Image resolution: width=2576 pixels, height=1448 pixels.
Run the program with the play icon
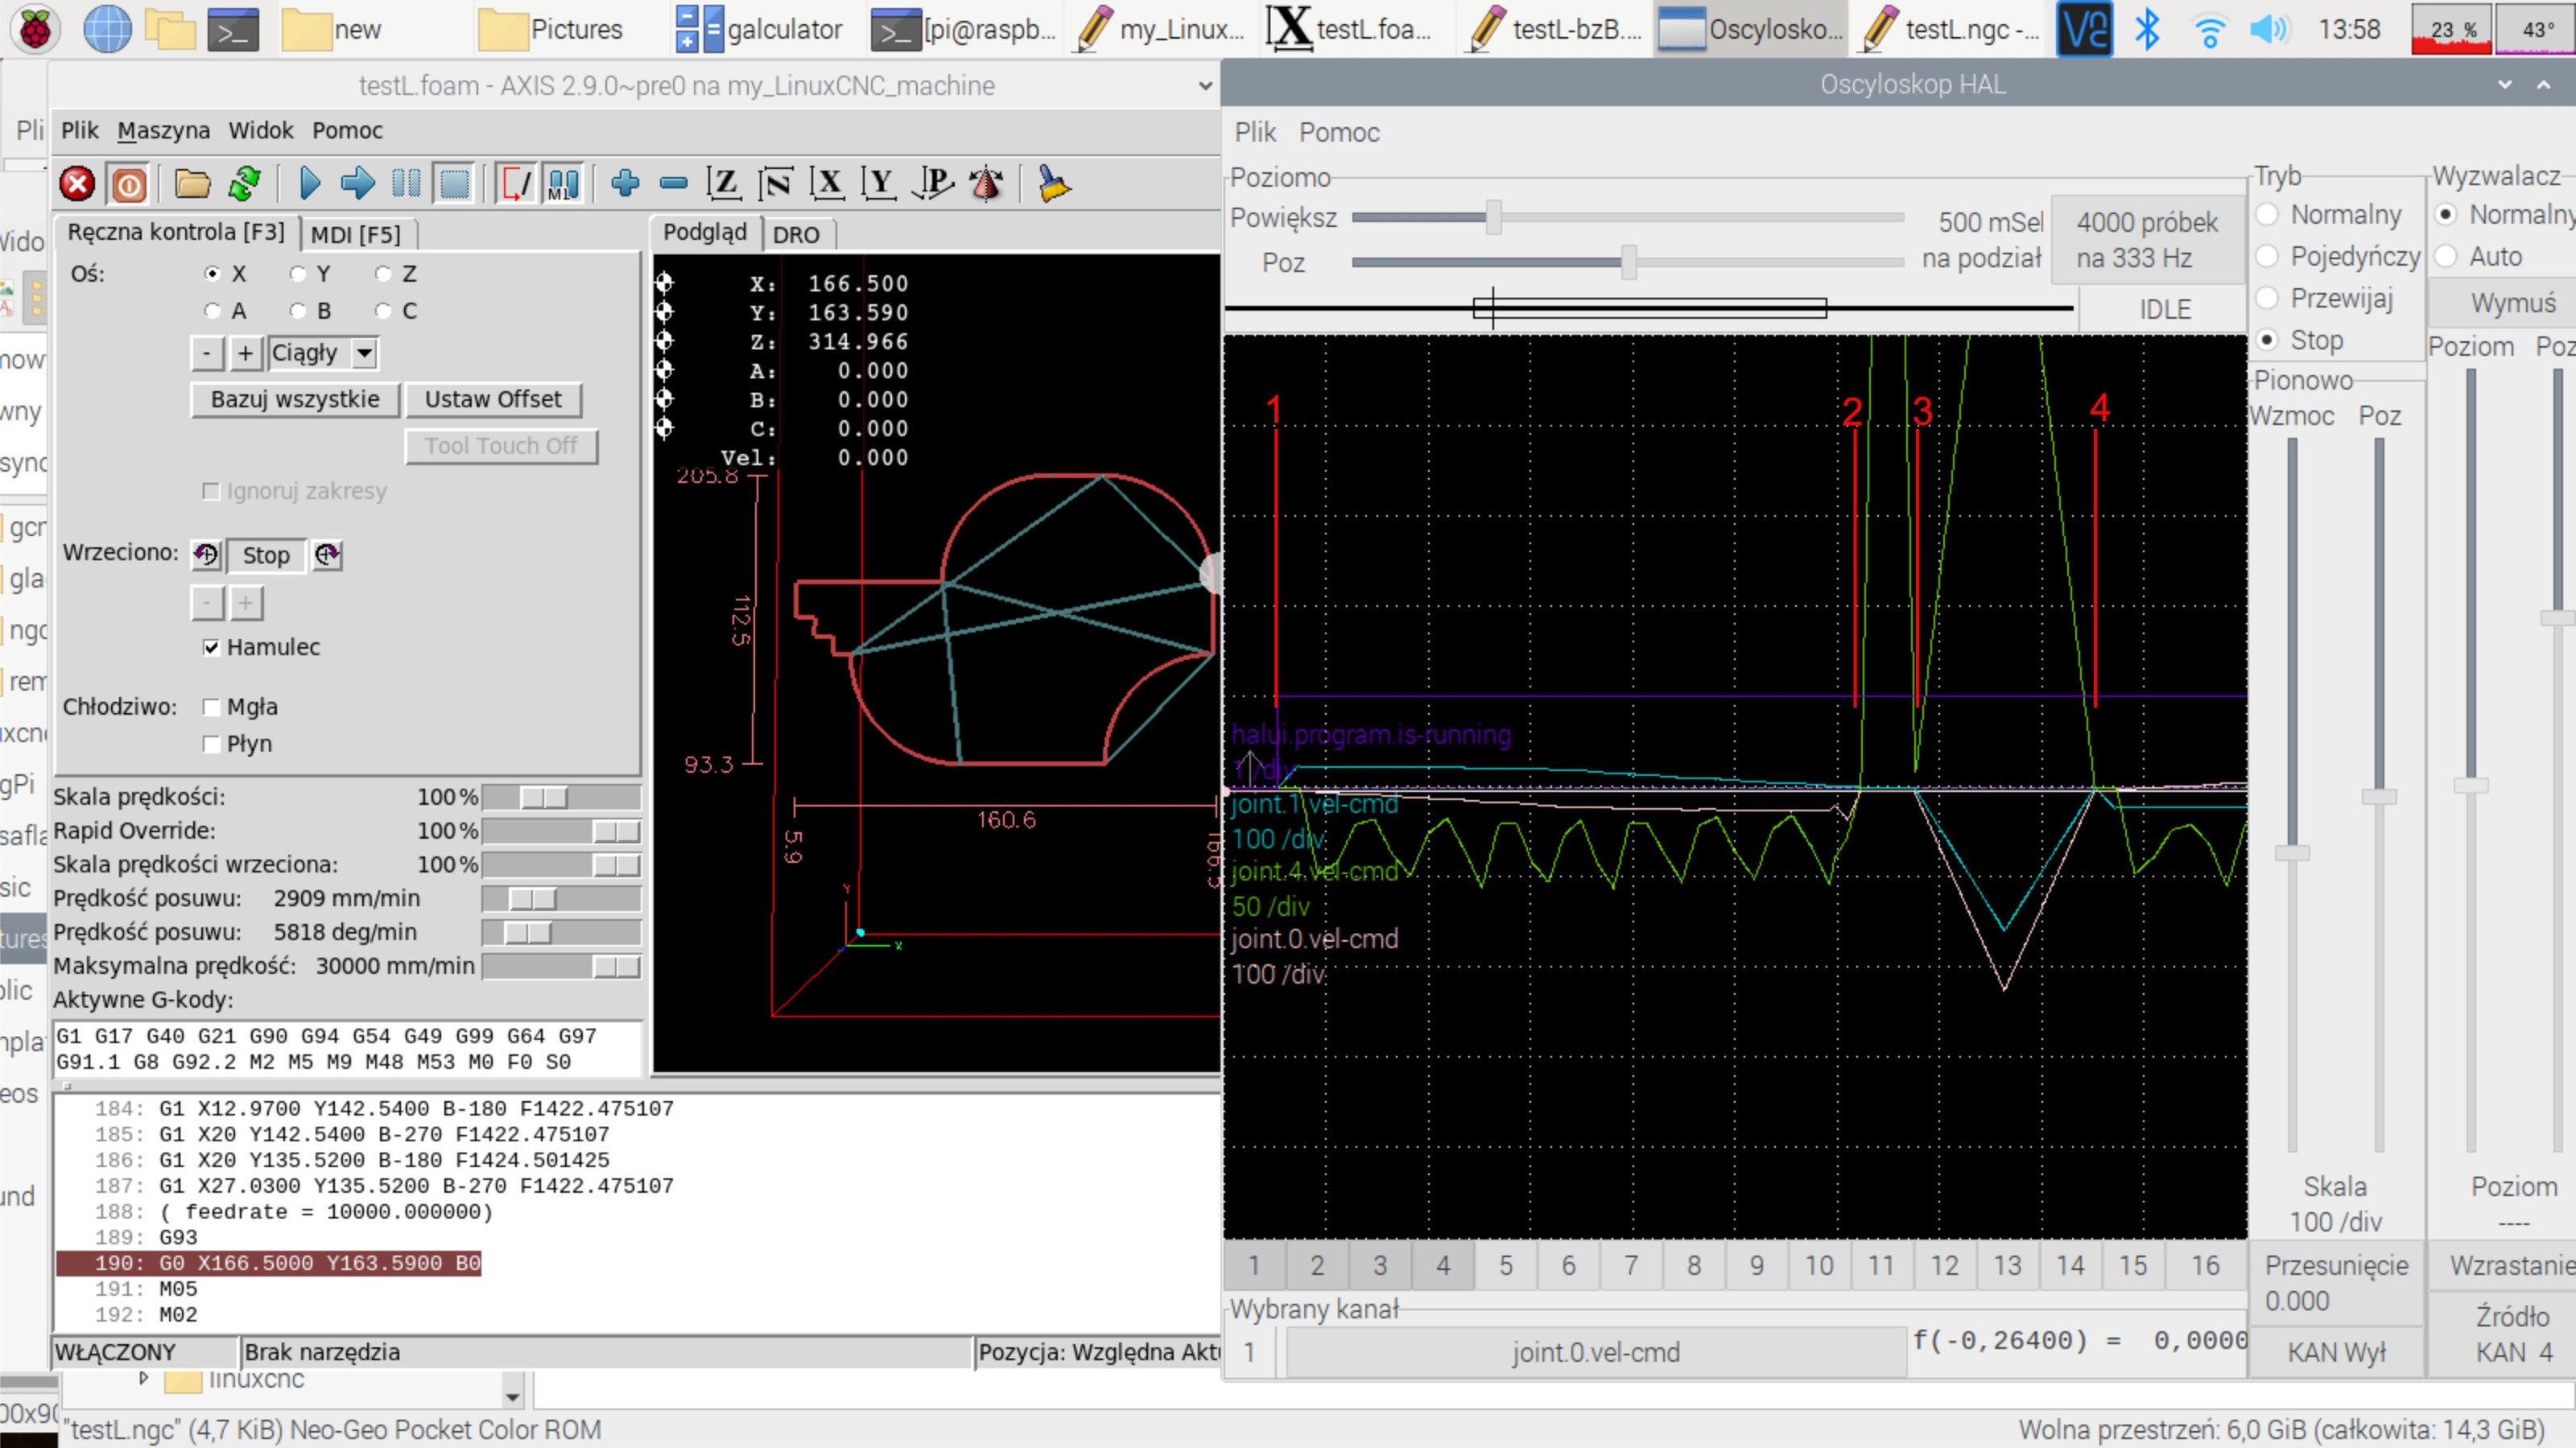[309, 184]
